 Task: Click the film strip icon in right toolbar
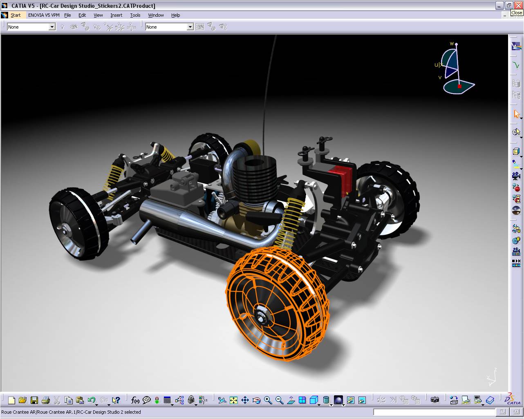(x=516, y=263)
